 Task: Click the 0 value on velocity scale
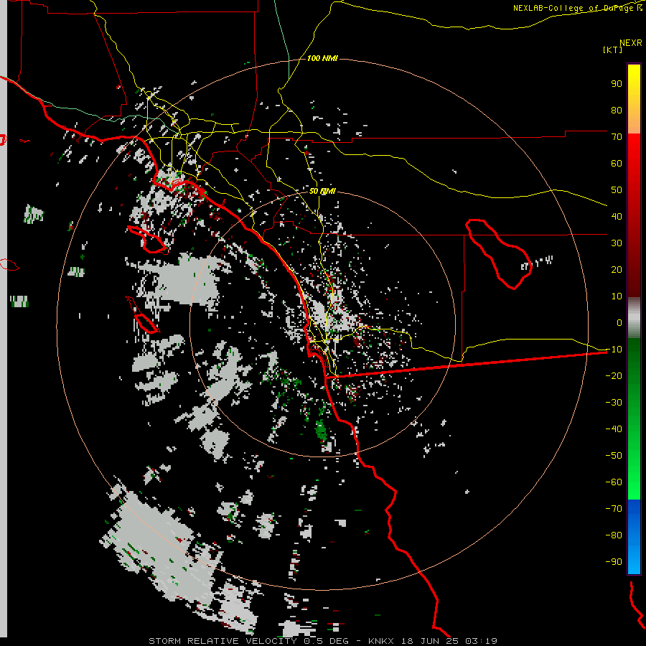(619, 322)
